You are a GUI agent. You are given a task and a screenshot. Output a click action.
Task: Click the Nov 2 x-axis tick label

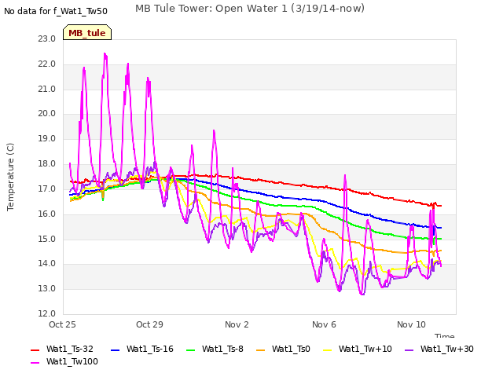coord(237,324)
